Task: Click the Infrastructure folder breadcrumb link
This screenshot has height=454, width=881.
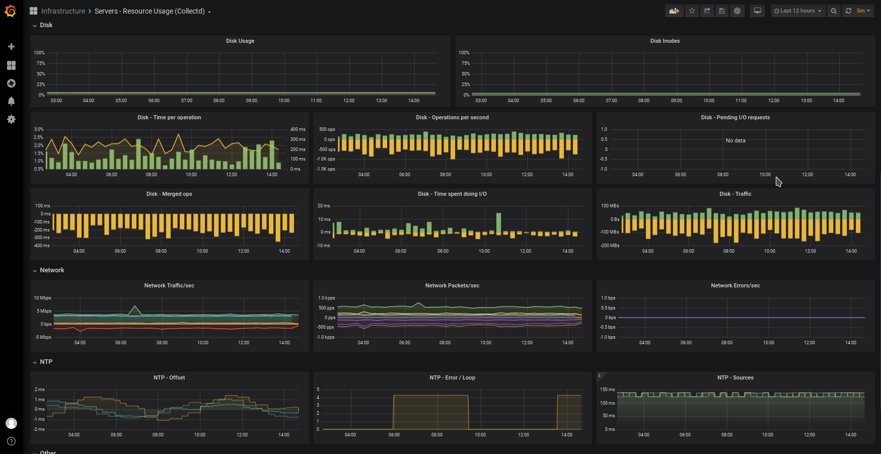Action: 63,11
